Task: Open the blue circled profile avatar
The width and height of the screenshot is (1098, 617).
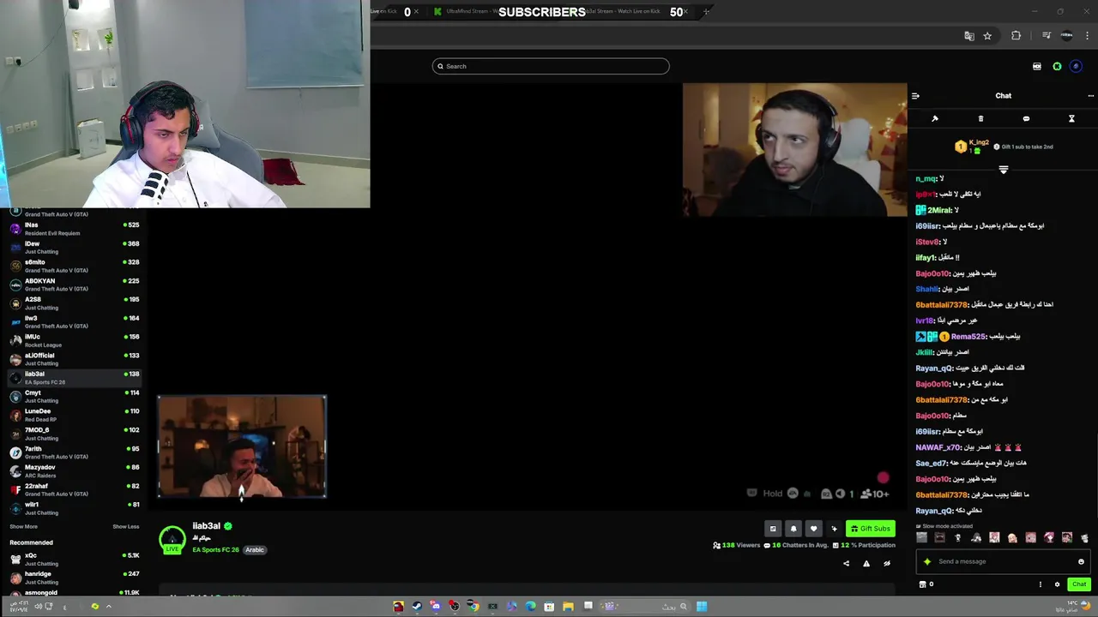Action: [1077, 66]
